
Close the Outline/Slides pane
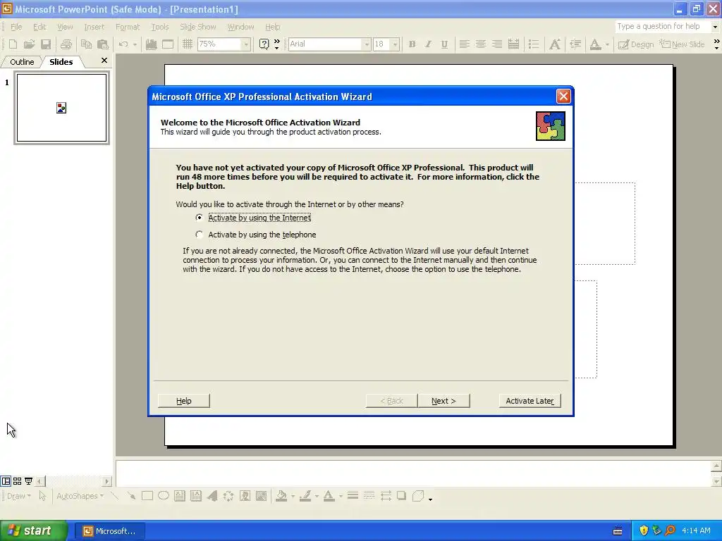coord(104,61)
